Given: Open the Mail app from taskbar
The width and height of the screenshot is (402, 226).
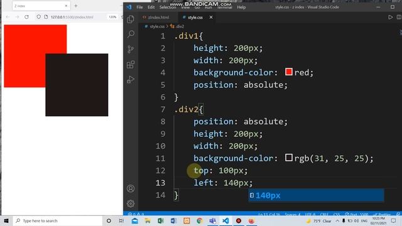Looking at the screenshot, I should pos(134,220).
